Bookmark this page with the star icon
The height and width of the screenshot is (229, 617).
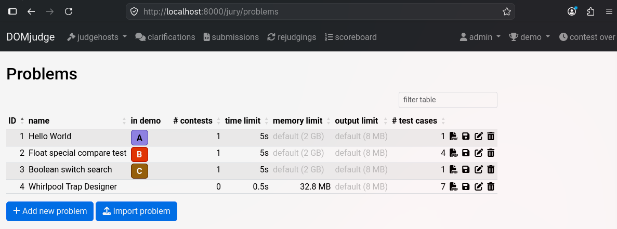507,12
